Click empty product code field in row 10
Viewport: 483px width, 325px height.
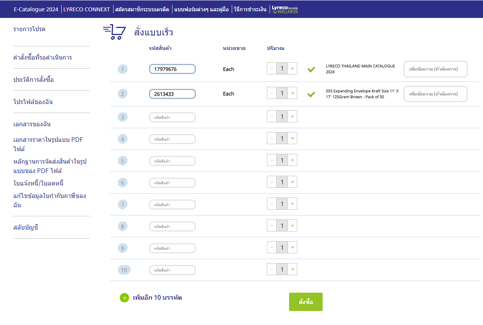[172, 270]
